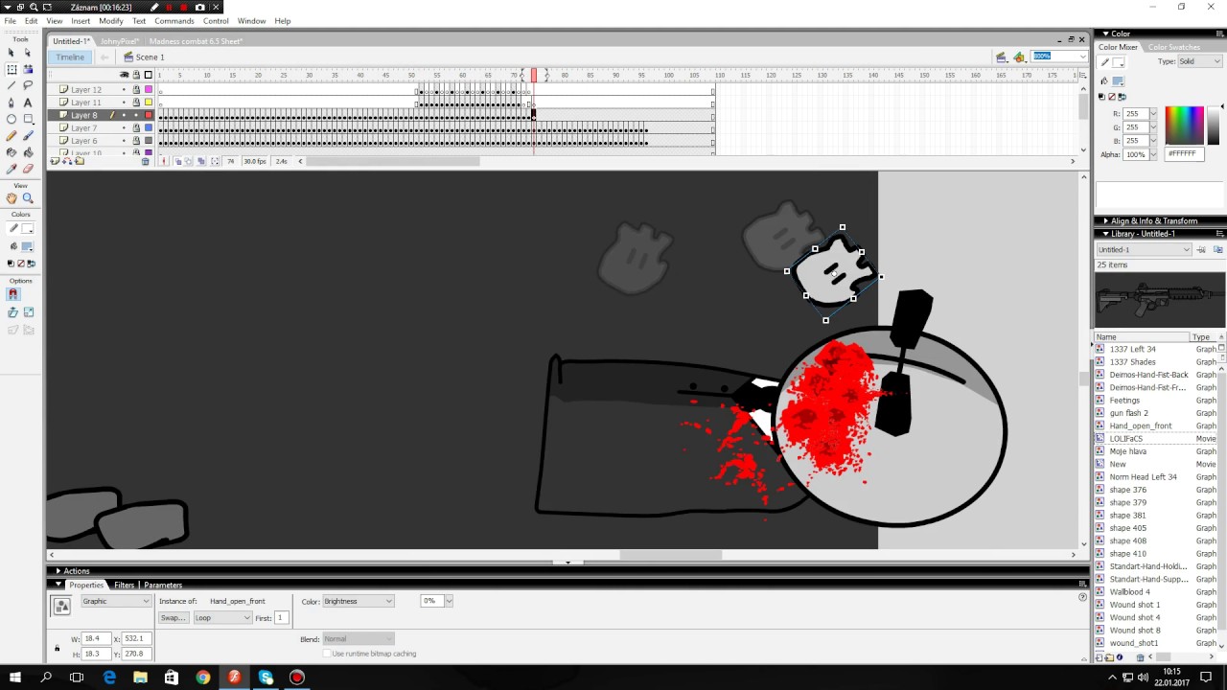Select the Eyedropper tool
Viewport: 1227px width, 690px height.
click(12, 169)
